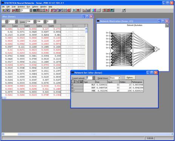This screenshot has height=141, width=175.
Task: Click the second 104 field in data editor
Action: pos(40,21)
